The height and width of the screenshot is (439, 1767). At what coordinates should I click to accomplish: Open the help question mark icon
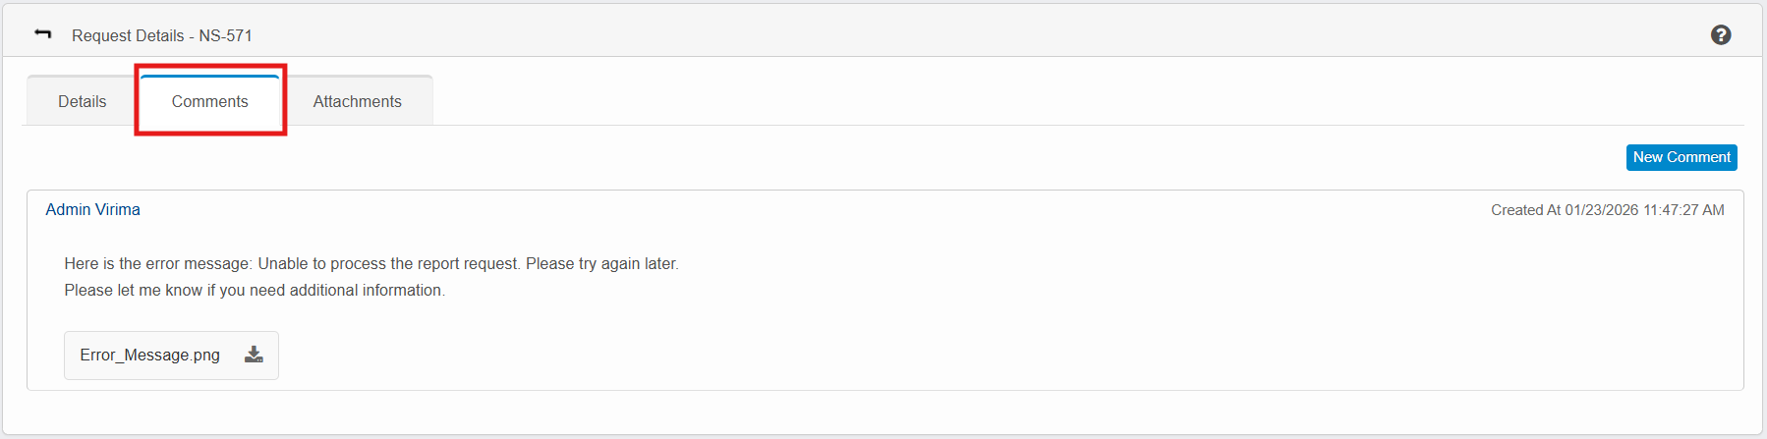(x=1721, y=35)
